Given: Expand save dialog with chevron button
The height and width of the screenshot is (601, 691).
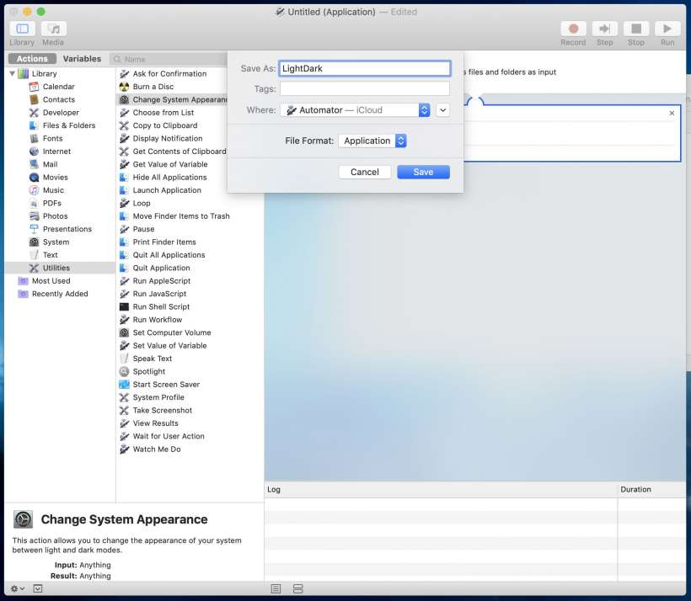Looking at the screenshot, I should [443, 110].
